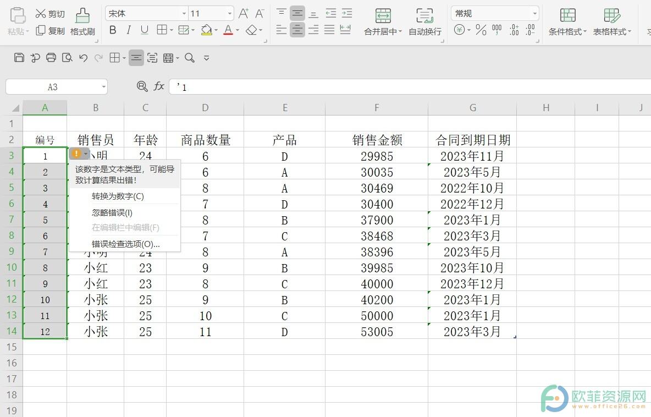Select 忽略错误(I) in the error menu
The width and height of the screenshot is (651, 417).
(112, 212)
